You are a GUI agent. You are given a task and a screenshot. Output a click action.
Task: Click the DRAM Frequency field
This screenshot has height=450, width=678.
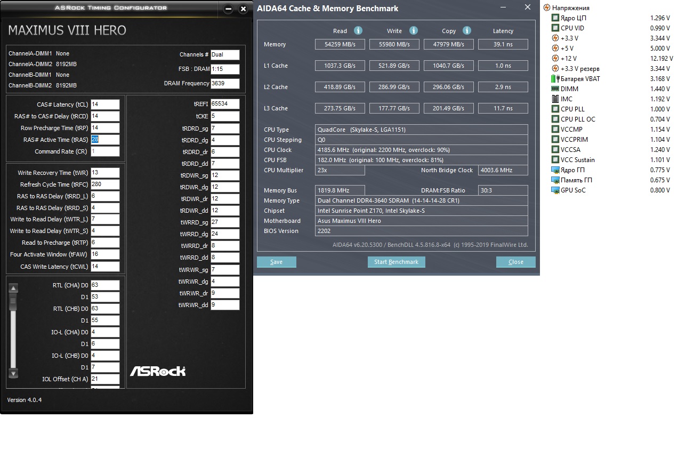[225, 84]
